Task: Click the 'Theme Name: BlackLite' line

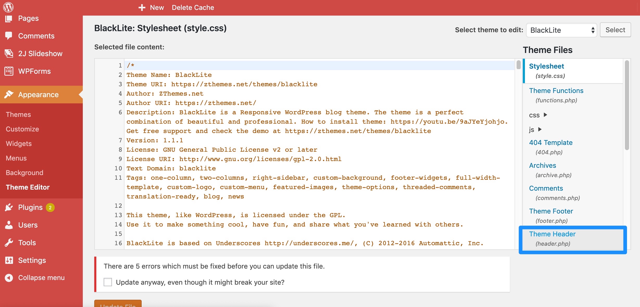Action: (x=169, y=75)
